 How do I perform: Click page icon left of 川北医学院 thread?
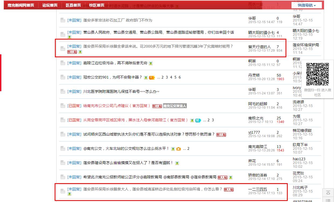coord(62,92)
